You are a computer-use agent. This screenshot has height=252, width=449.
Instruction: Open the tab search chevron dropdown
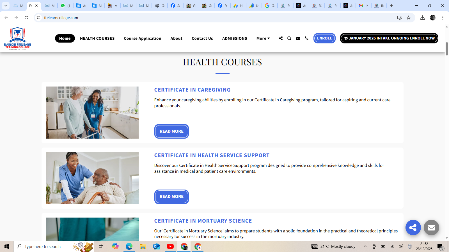tap(6, 6)
